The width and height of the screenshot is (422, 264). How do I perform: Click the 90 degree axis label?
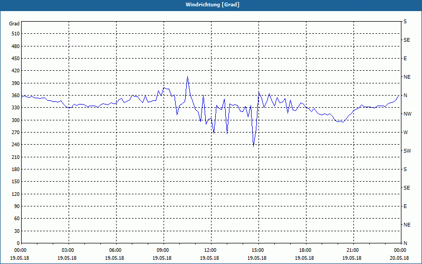tap(17, 206)
